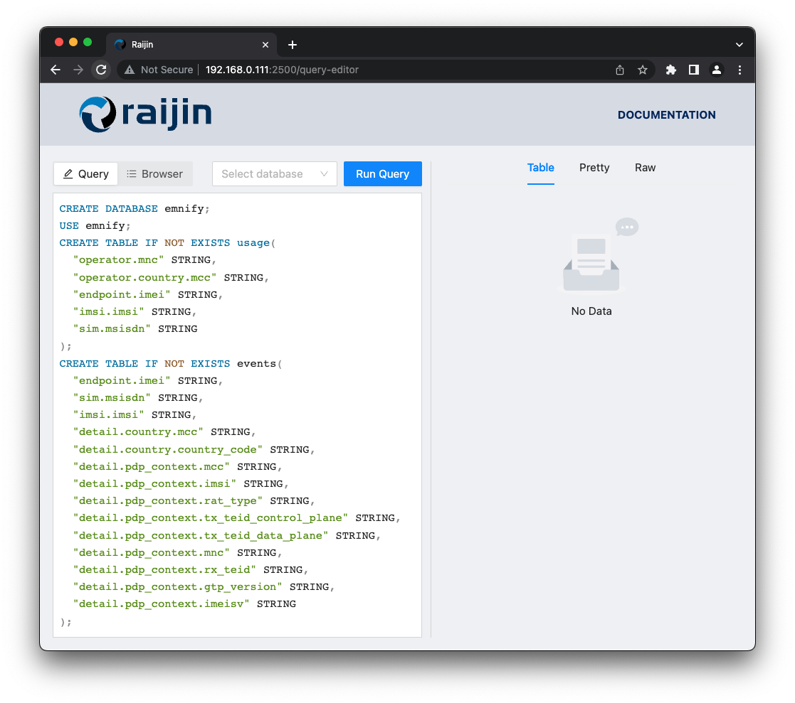Switch to the Pretty results tab
The height and width of the screenshot is (703, 795).
[594, 168]
